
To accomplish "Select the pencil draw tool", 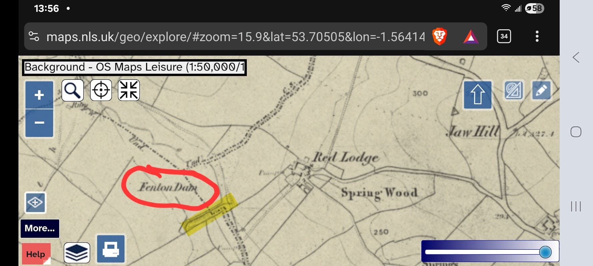I will (x=541, y=90).
